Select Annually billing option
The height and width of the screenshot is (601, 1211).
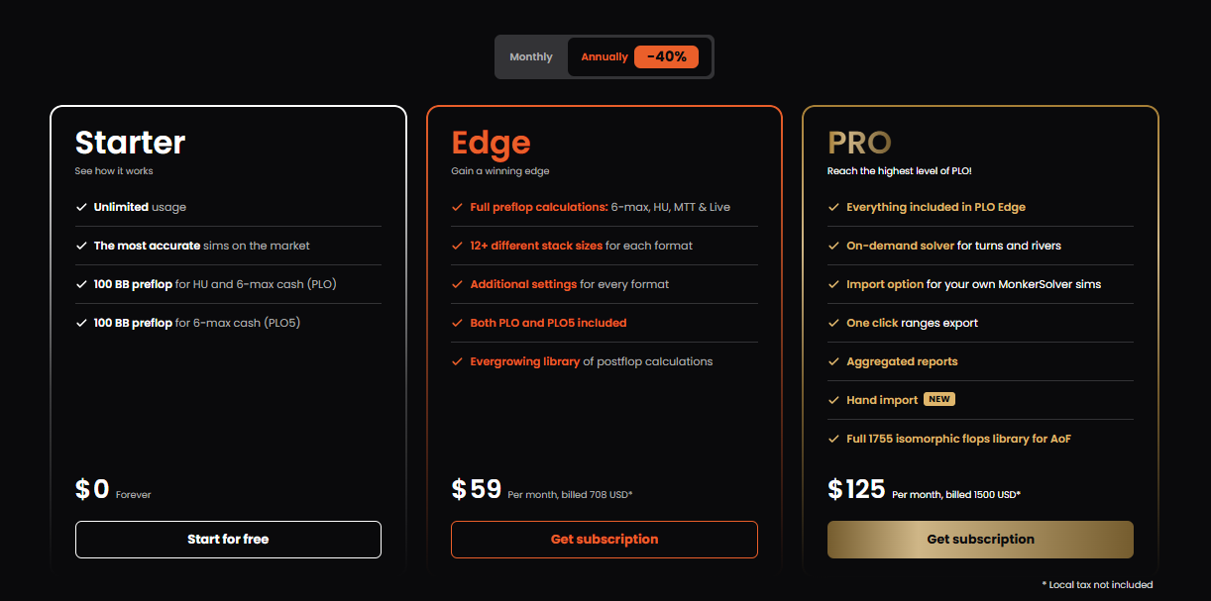(x=605, y=57)
